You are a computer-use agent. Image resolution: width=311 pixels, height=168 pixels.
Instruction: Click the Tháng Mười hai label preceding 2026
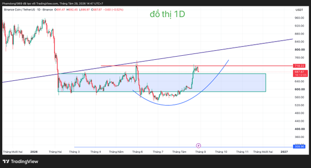coord(13,152)
